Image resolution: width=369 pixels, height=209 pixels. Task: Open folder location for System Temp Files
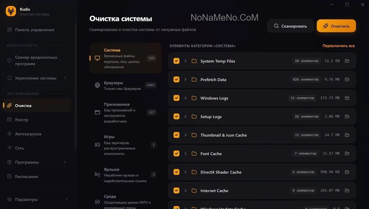point(347,61)
